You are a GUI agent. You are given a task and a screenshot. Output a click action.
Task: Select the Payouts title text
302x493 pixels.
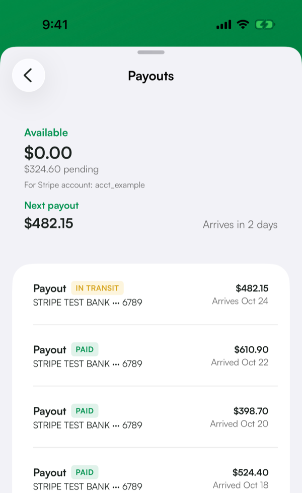(x=151, y=76)
